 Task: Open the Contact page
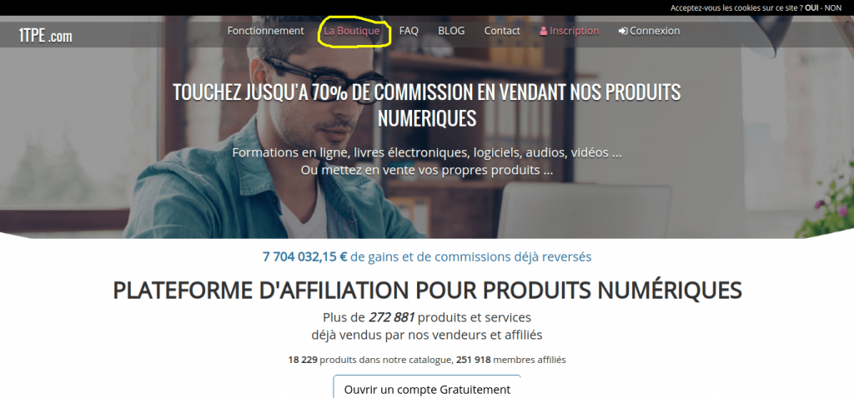pyautogui.click(x=502, y=31)
